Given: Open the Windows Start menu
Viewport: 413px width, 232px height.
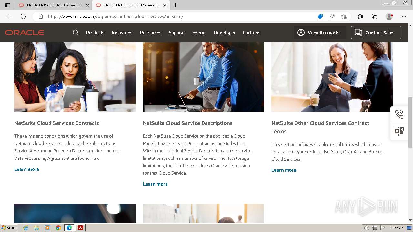Looking at the screenshot, I should 9,228.
